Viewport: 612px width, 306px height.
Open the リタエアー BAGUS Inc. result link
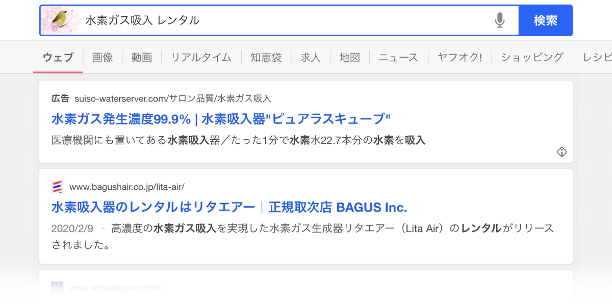point(229,208)
